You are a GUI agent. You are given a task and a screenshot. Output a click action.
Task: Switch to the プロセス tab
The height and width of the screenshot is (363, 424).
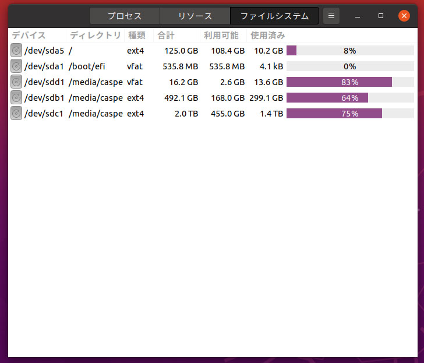coord(125,16)
